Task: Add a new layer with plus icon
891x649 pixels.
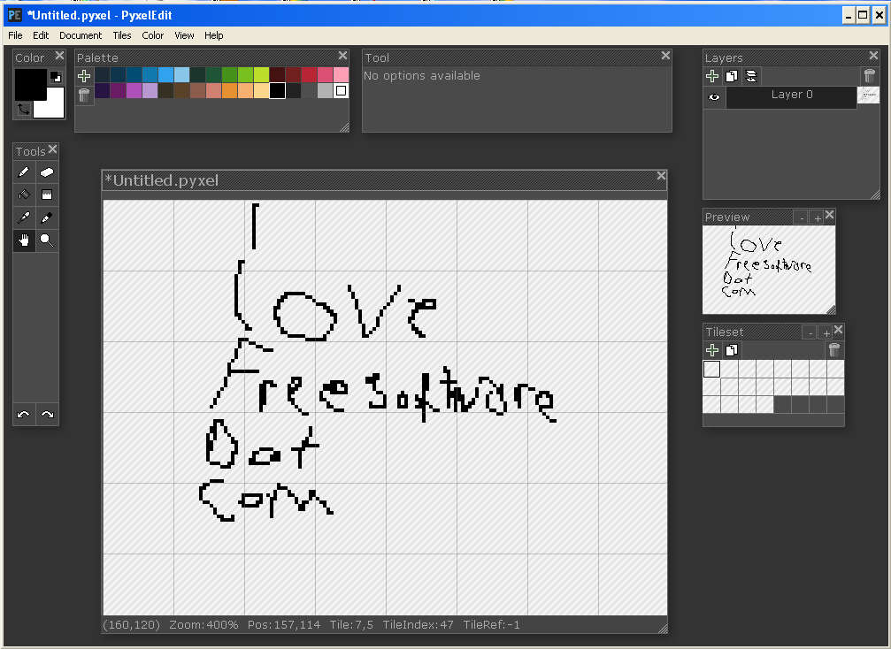Action: coord(713,76)
